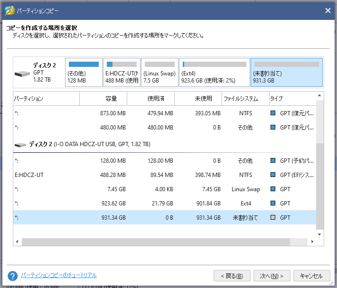
Task: Open the パーティションコピーのチュートリアル link
Action: pos(59,275)
